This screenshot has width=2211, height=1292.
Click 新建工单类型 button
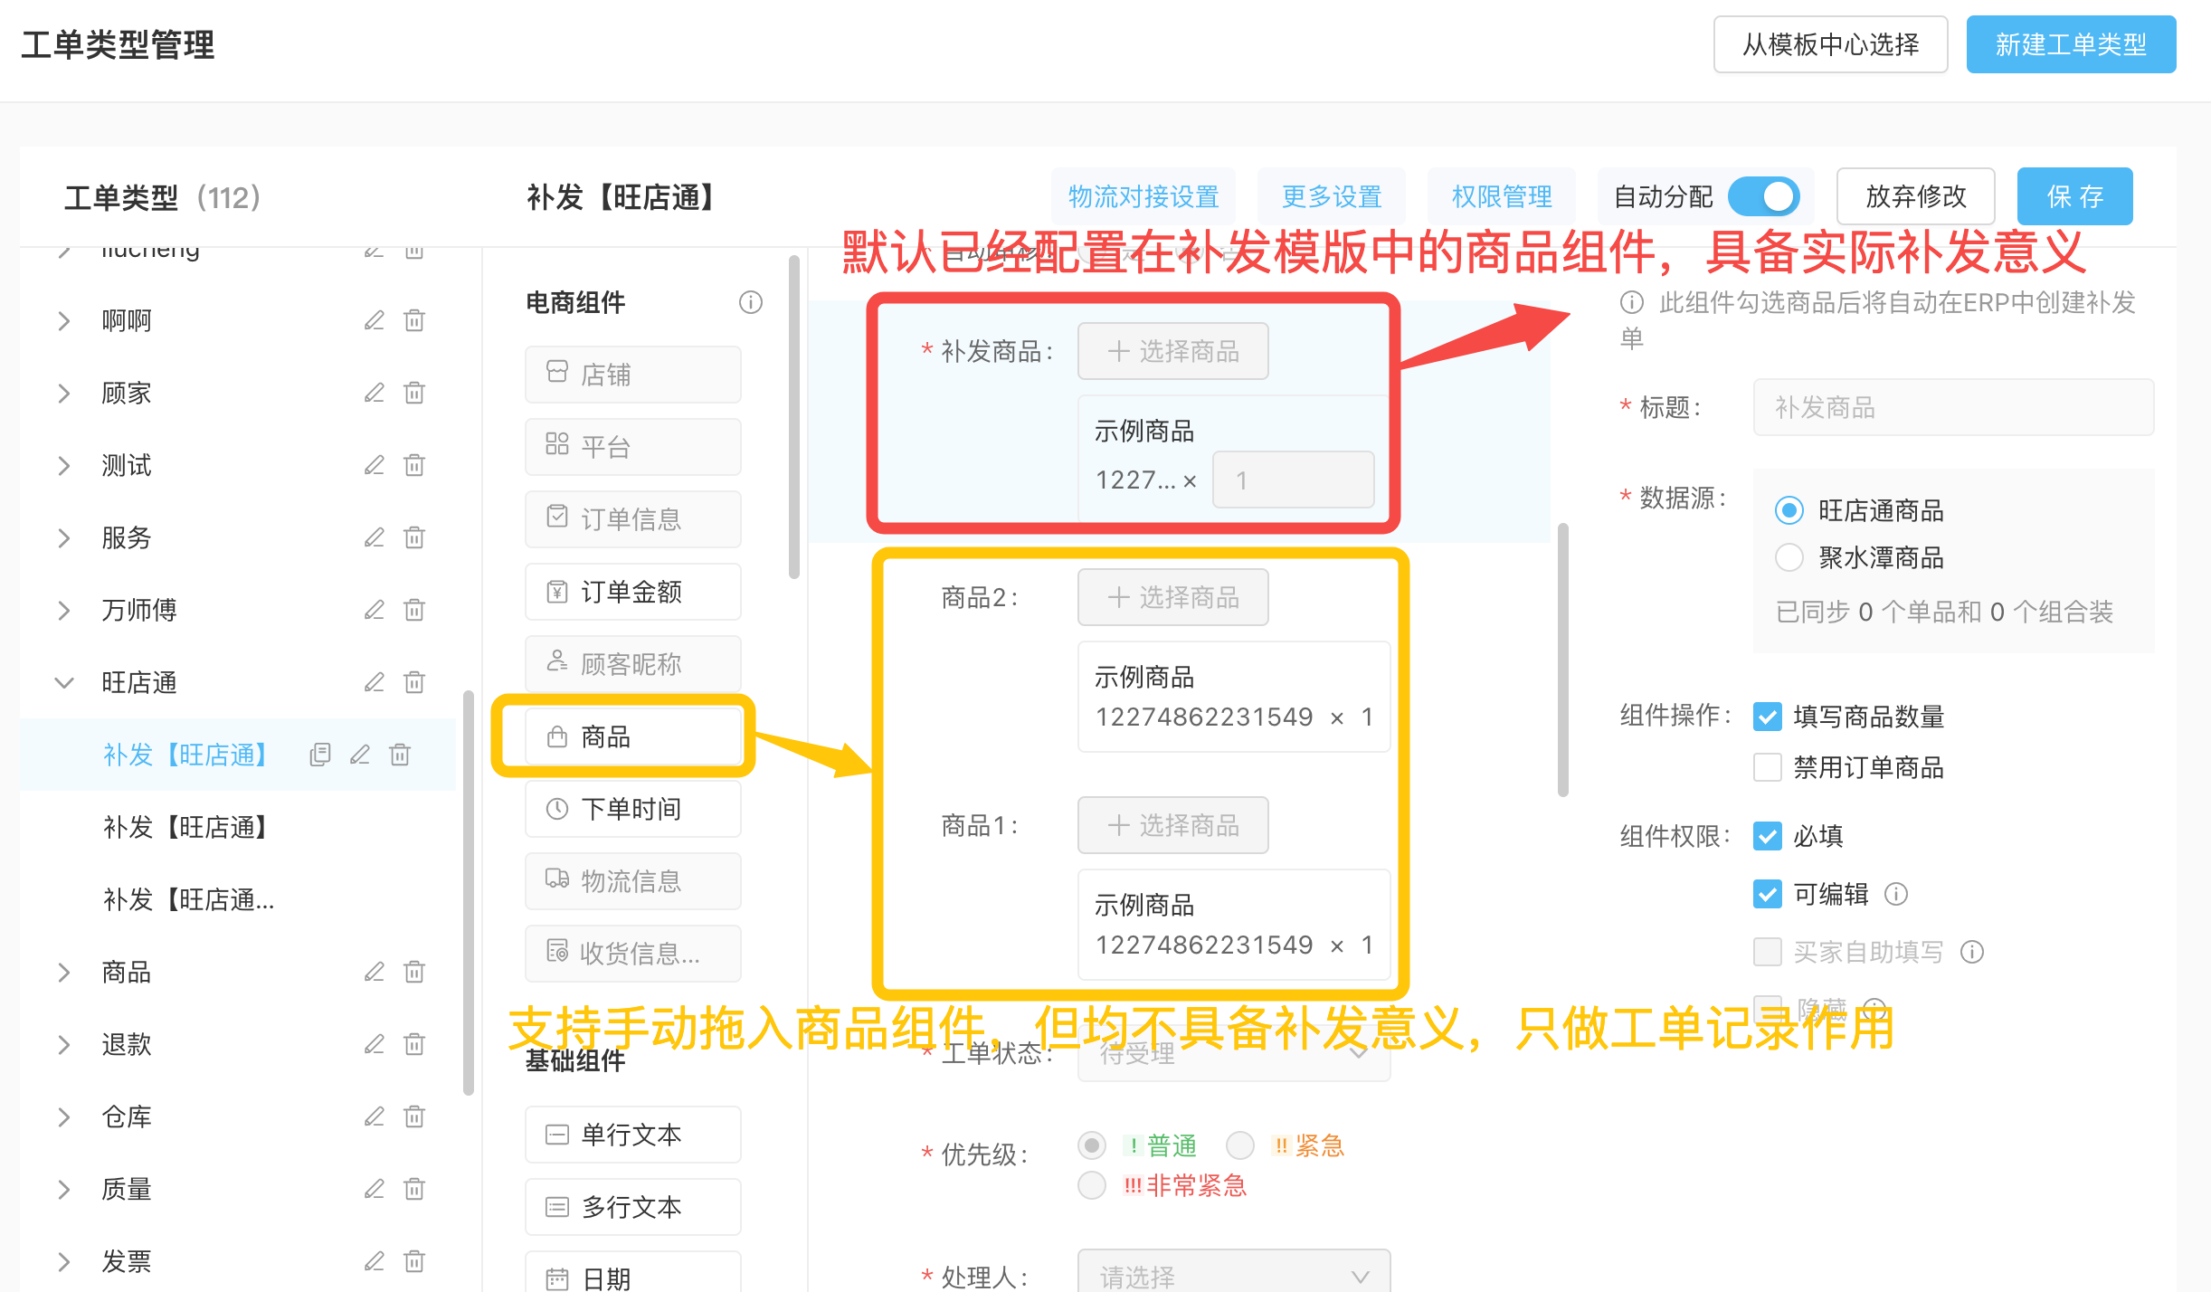pos(2071,44)
